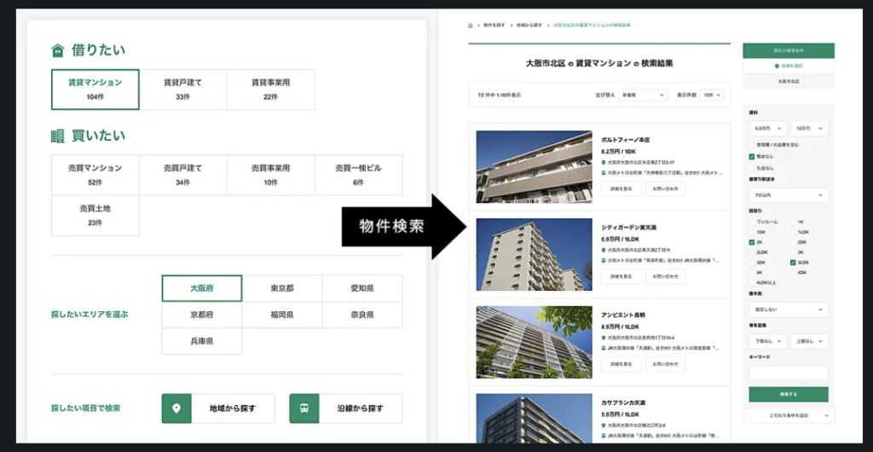Click the home icon in the breadcrumb

point(470,26)
